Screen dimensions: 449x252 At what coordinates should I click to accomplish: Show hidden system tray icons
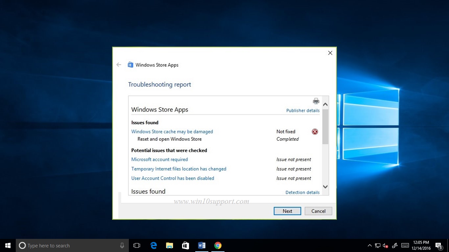click(370, 245)
